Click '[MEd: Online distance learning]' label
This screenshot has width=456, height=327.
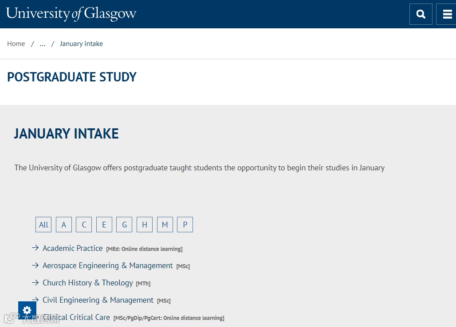click(x=144, y=249)
